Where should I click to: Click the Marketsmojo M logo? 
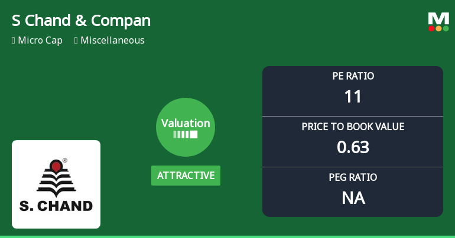(438, 18)
